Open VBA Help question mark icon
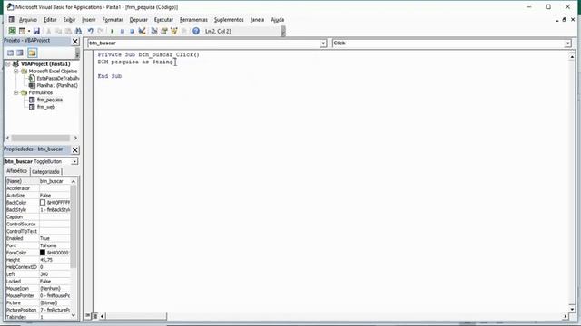This screenshot has height=326, width=581. tap(196, 31)
